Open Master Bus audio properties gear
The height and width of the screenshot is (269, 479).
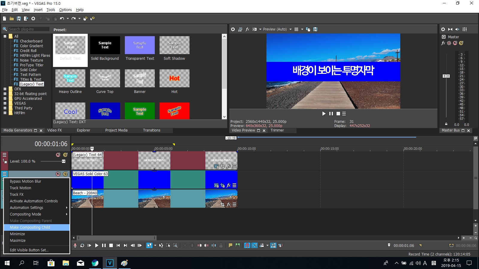coord(443,29)
